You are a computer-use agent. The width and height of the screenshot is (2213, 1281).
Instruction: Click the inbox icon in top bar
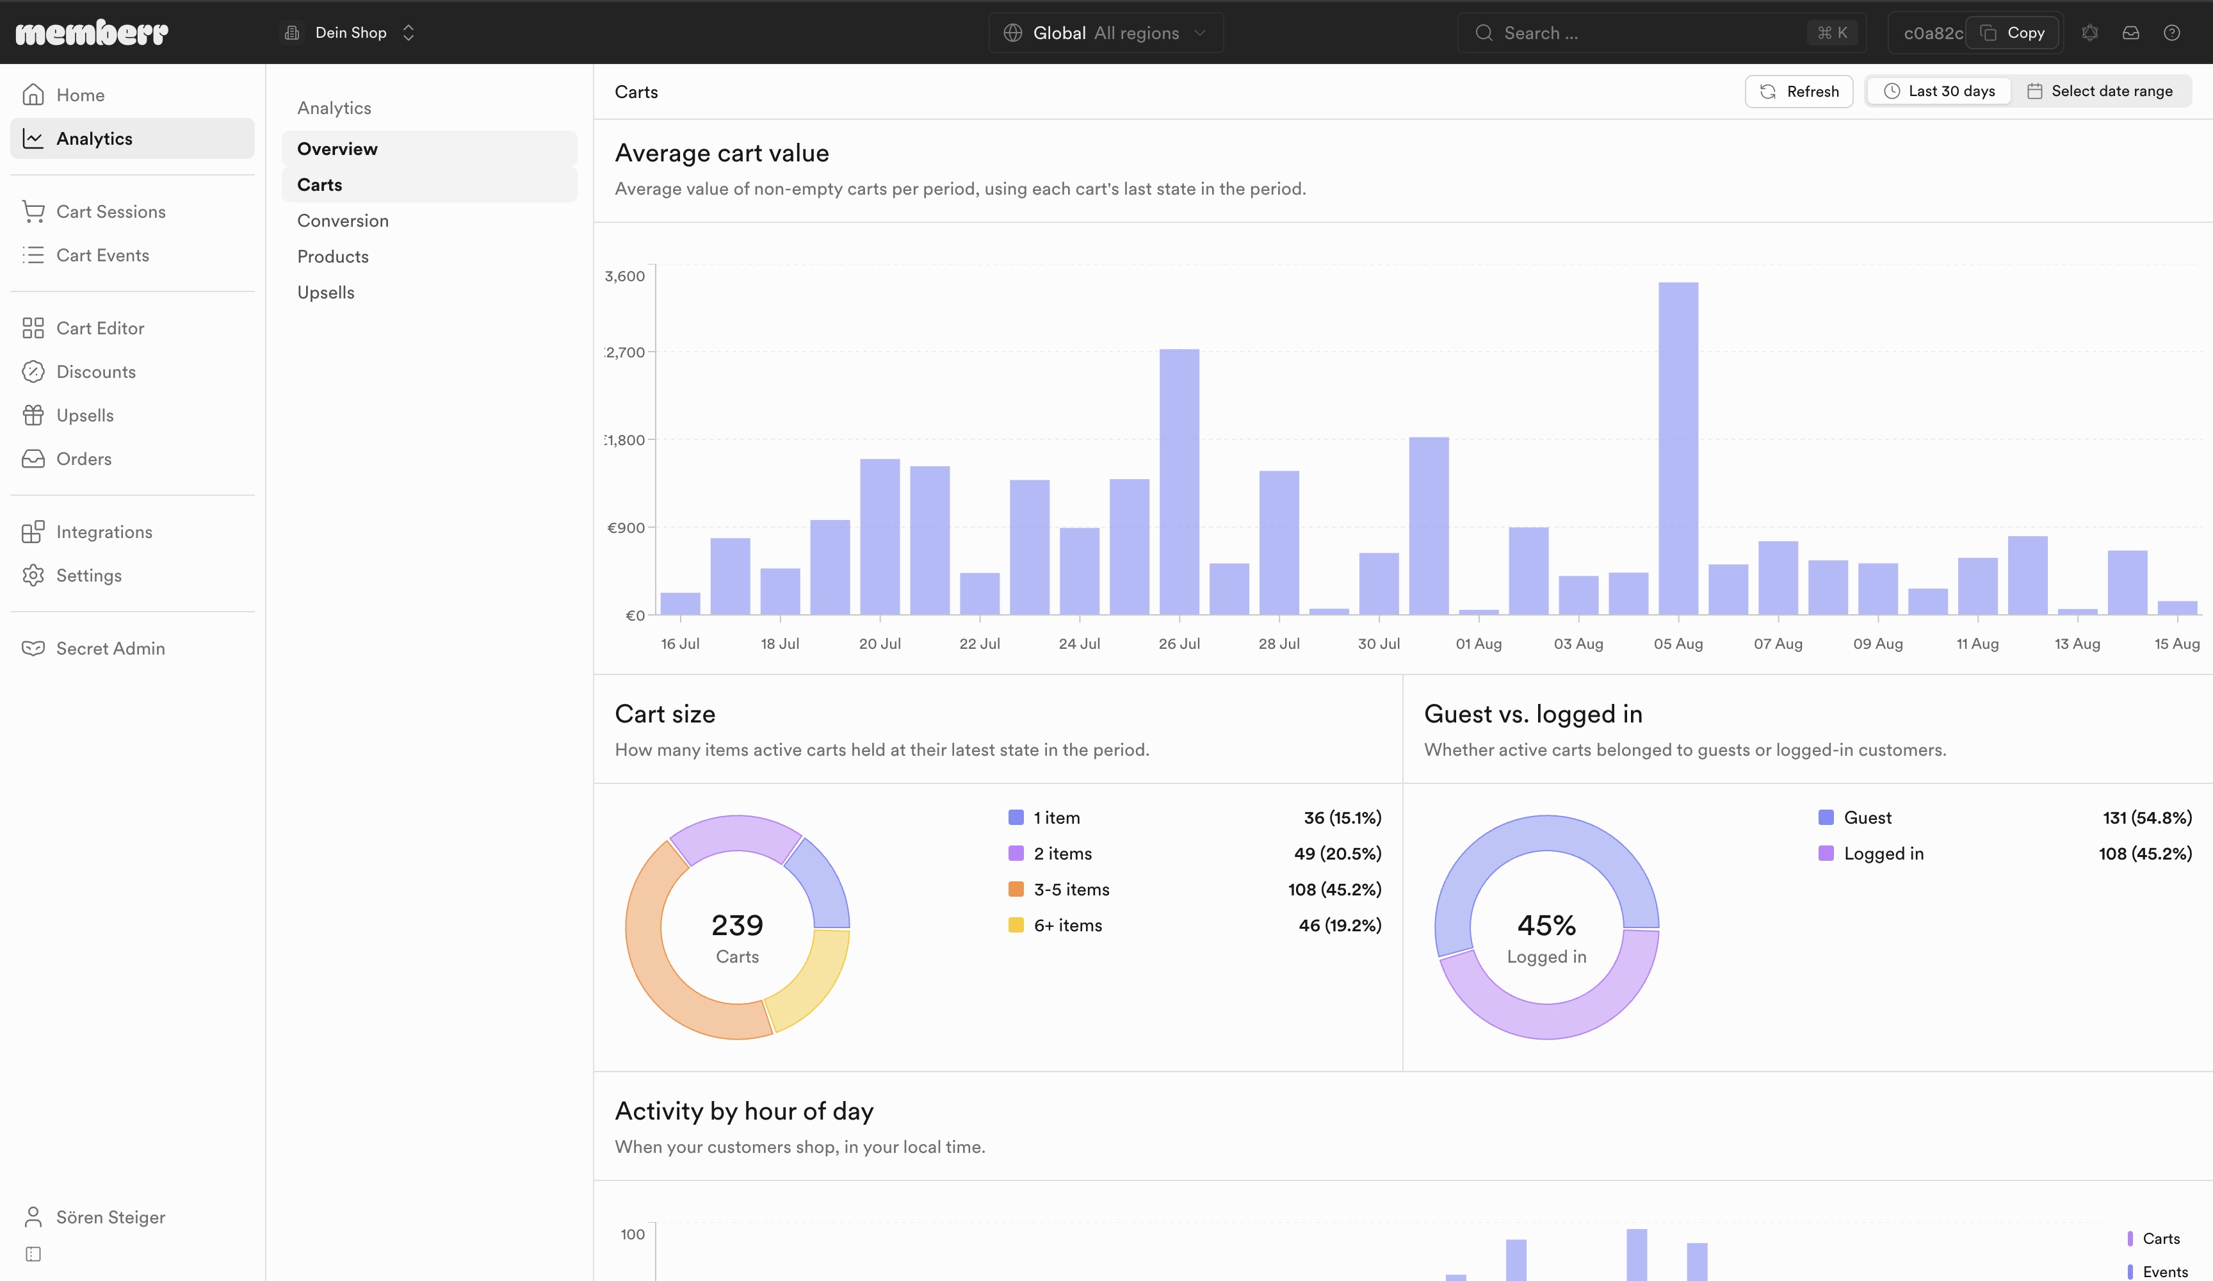pyautogui.click(x=2130, y=33)
